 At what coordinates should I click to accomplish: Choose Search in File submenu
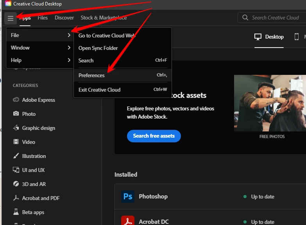click(123, 60)
